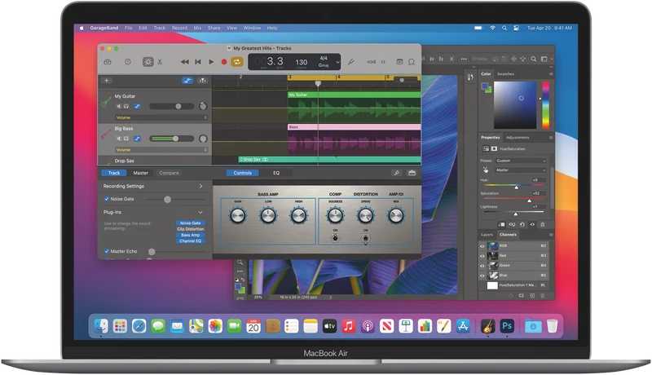Open the GarageBand Track menu
Viewport: 652px width, 375px height.
(160, 28)
